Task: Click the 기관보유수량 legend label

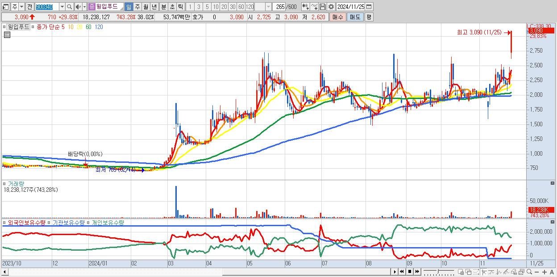Action: click(x=70, y=222)
